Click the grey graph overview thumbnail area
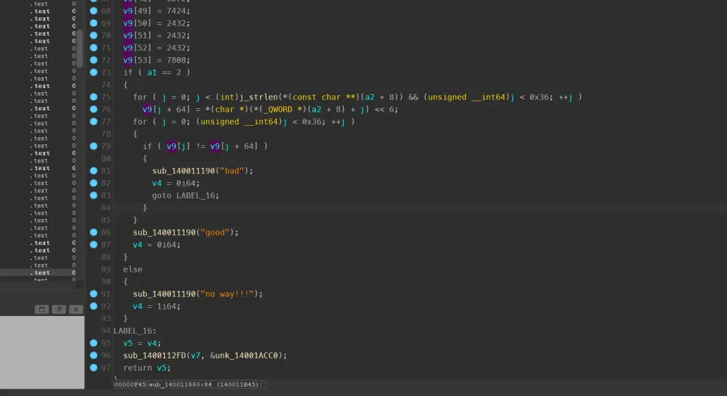The height and width of the screenshot is (396, 727). pyautogui.click(x=42, y=352)
